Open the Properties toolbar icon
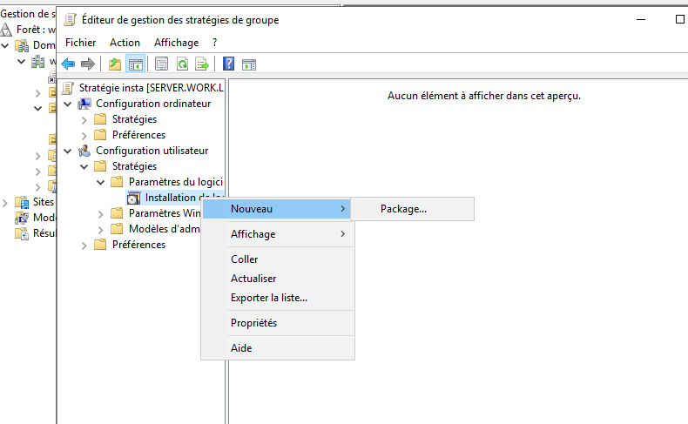The image size is (688, 424). (x=161, y=64)
